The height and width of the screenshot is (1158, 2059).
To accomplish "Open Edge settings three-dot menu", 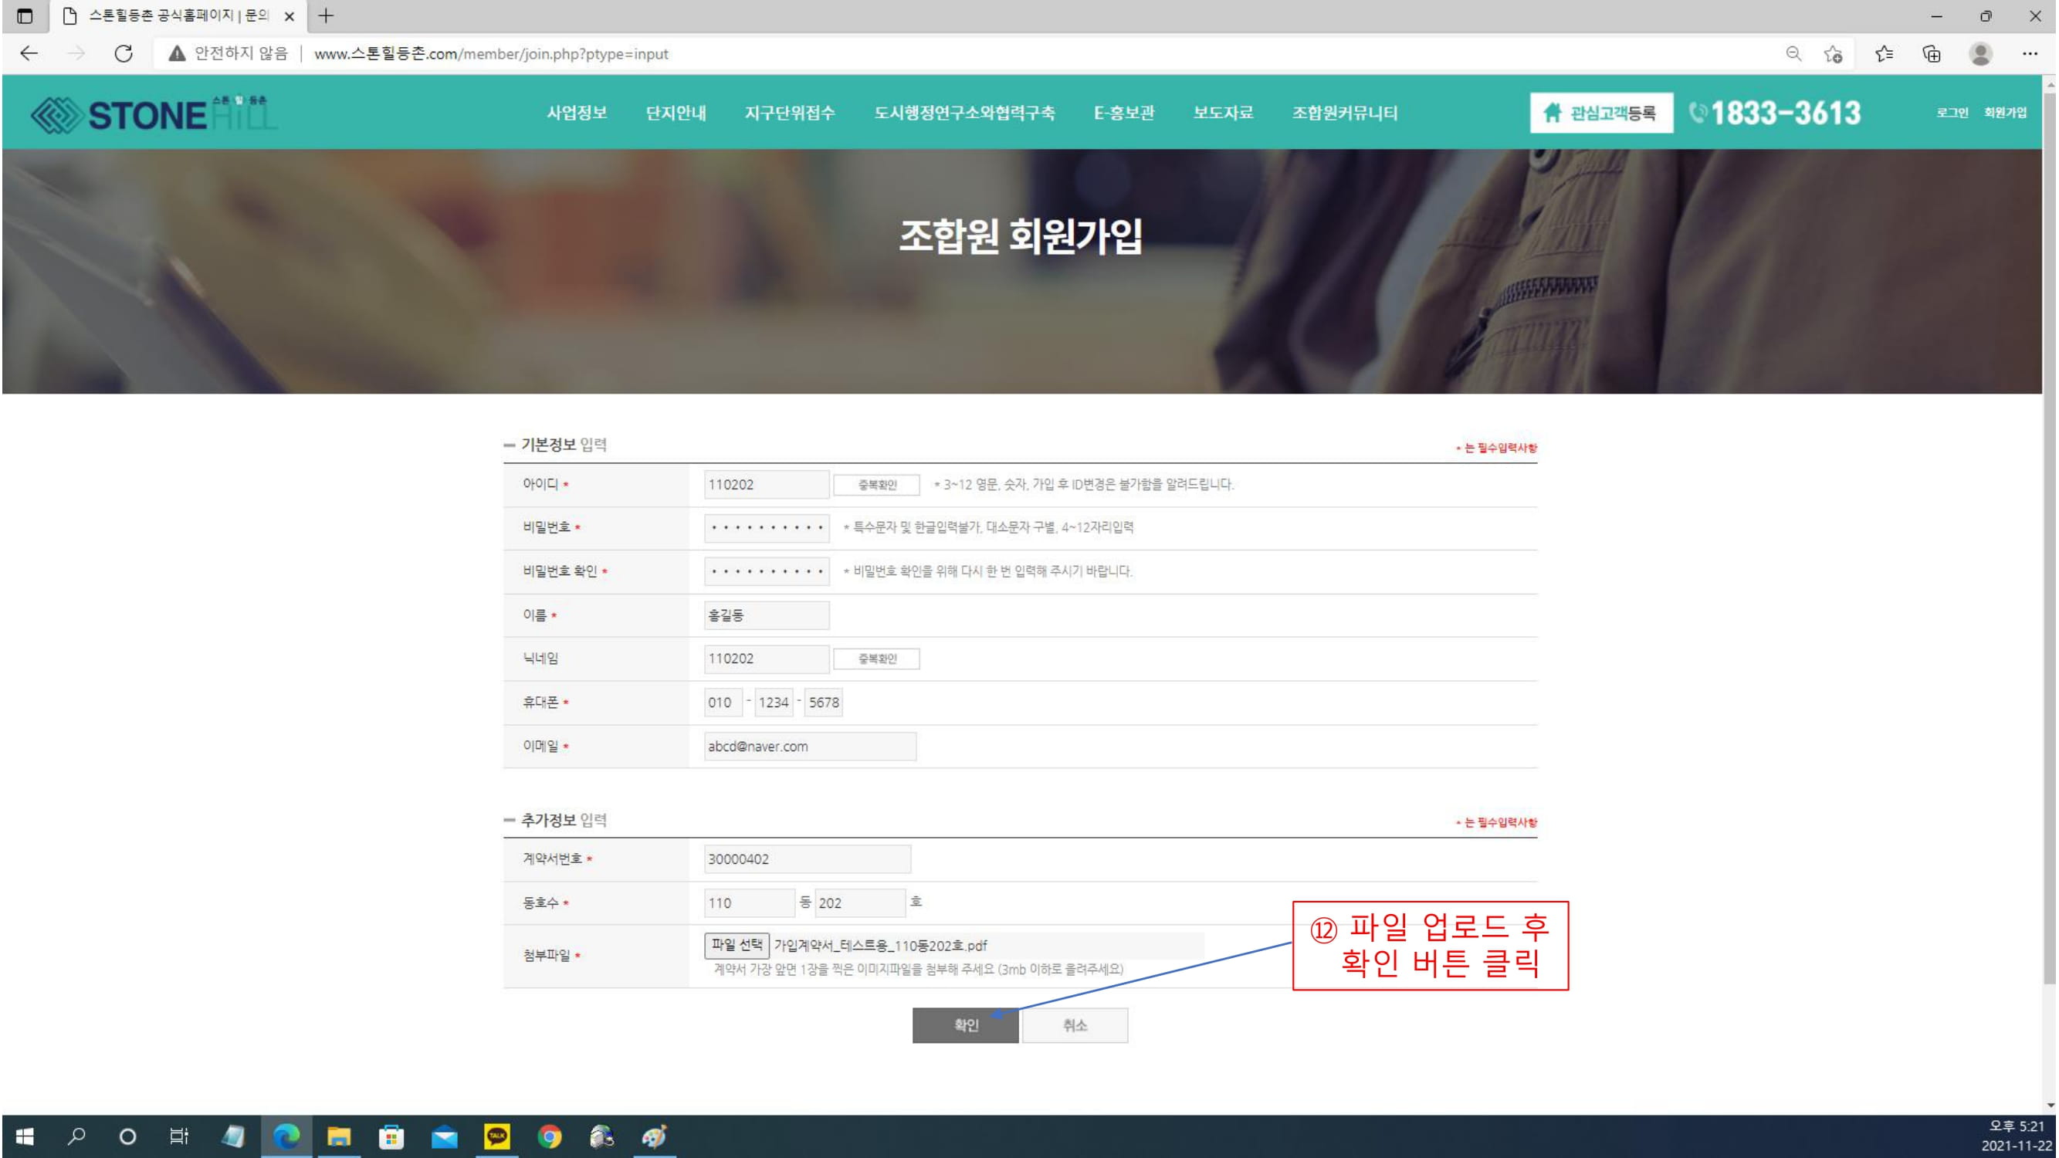I will point(2030,53).
